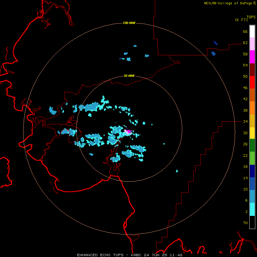Click the legend value 10
The width and height of the screenshot is (257, 257).
pos(245,189)
